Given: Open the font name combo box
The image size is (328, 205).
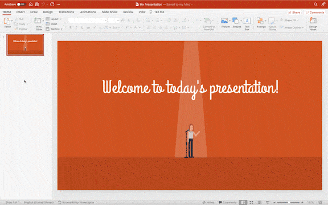Looking at the screenshot, I should point(88,20).
